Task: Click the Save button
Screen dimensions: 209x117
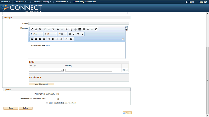Action: pos(11,108)
